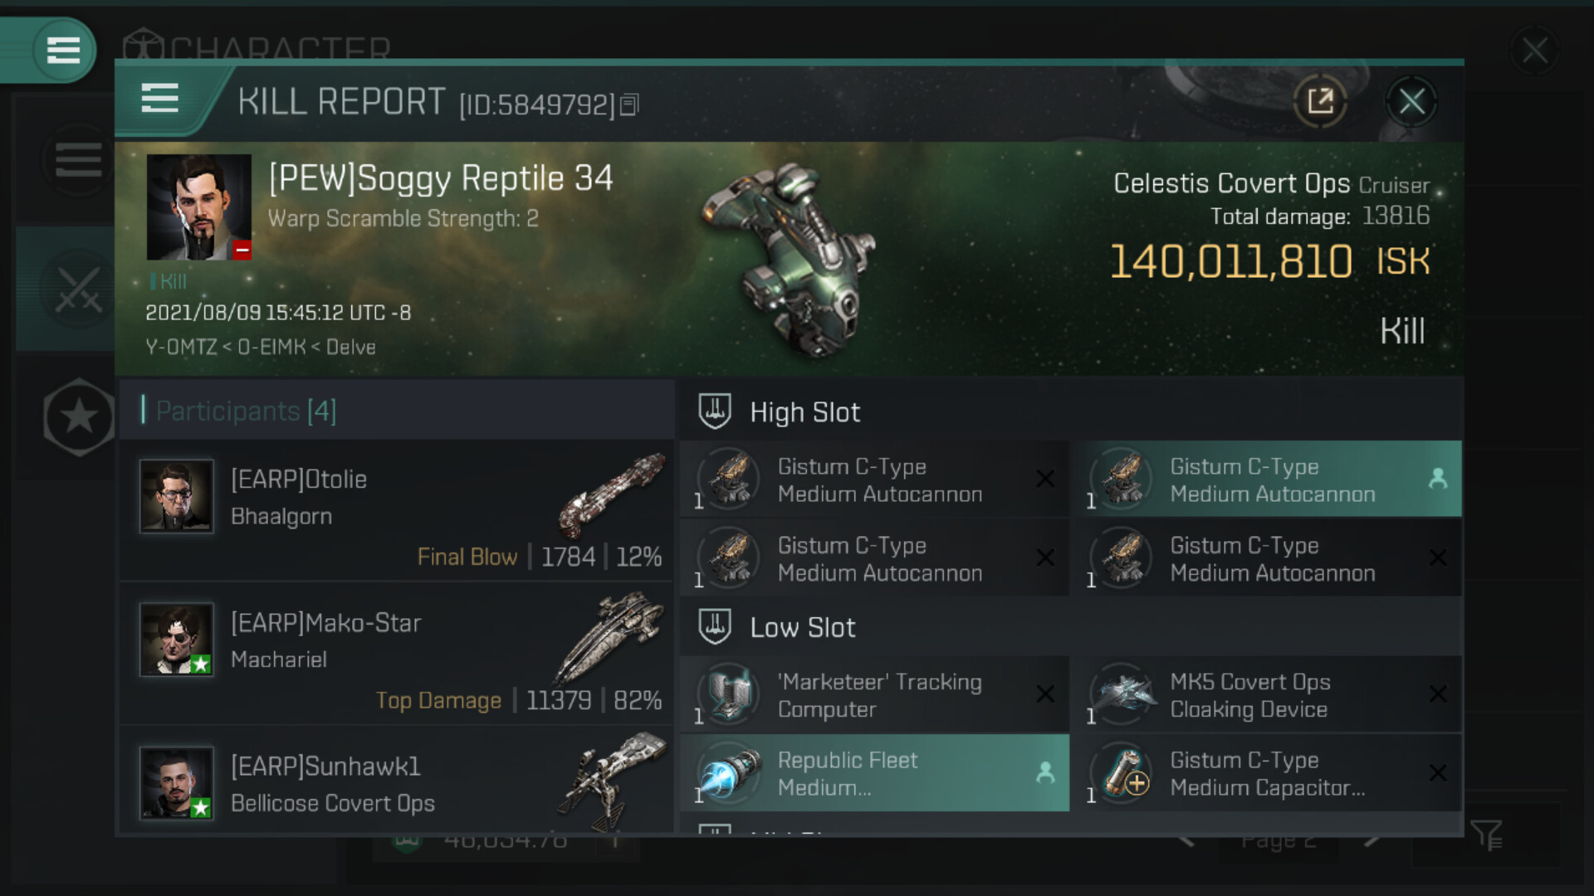Click the star hexagon sidebar icon

click(x=78, y=416)
